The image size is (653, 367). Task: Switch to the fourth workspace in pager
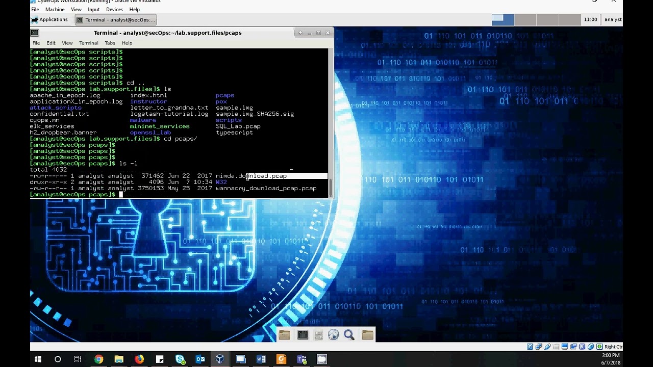pos(570,20)
